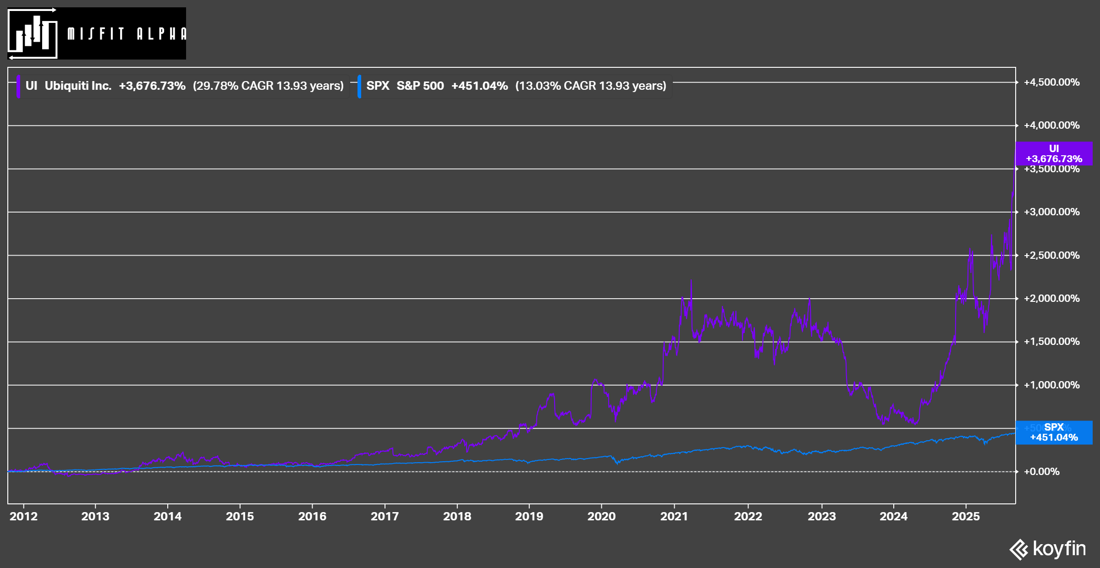Select the SPX S&P 500 legend entry
Screen dimensions: 1100x568
point(405,86)
